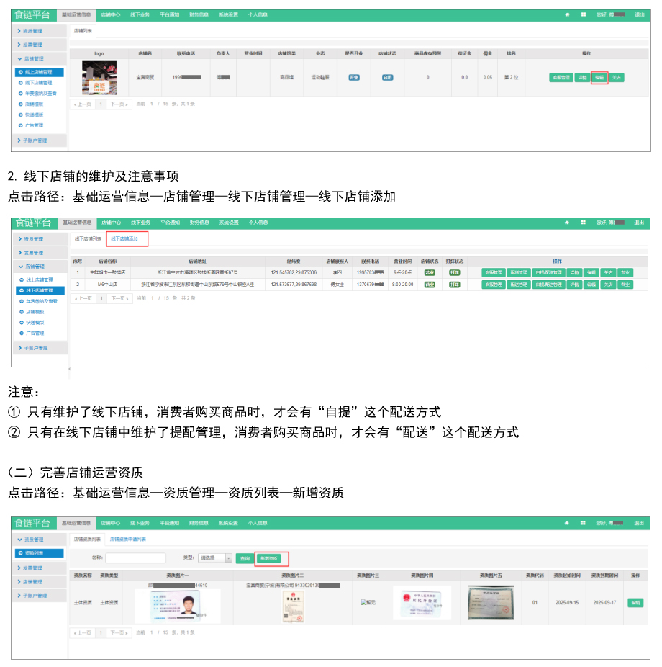
Task: Click the mail icon in the top header bar
Action: (582, 14)
